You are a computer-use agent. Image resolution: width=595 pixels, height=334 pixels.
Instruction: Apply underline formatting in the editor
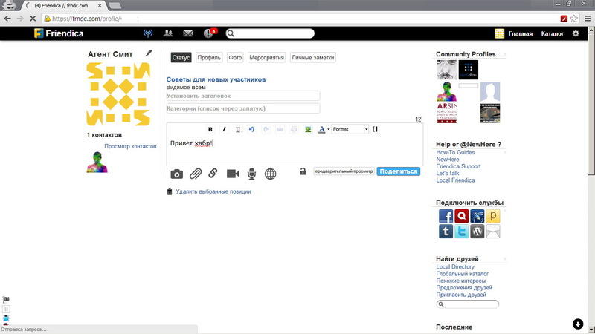238,129
